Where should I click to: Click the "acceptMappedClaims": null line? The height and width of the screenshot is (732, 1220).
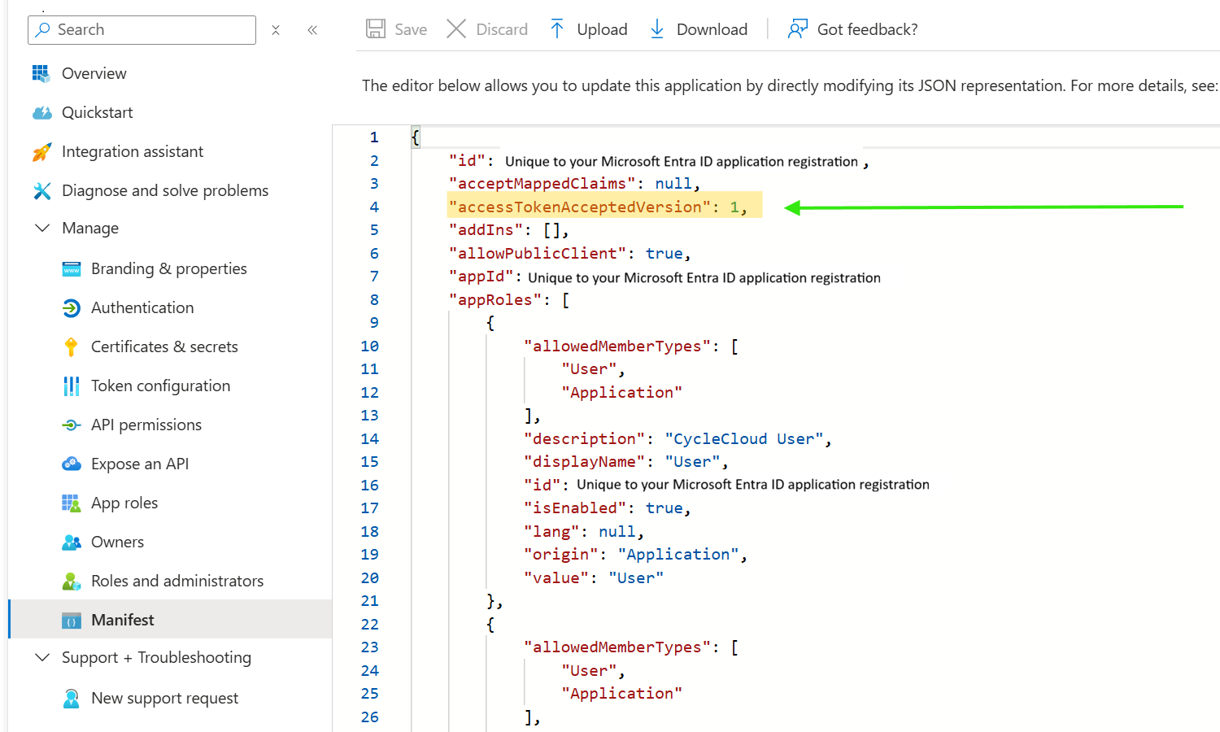point(574,184)
